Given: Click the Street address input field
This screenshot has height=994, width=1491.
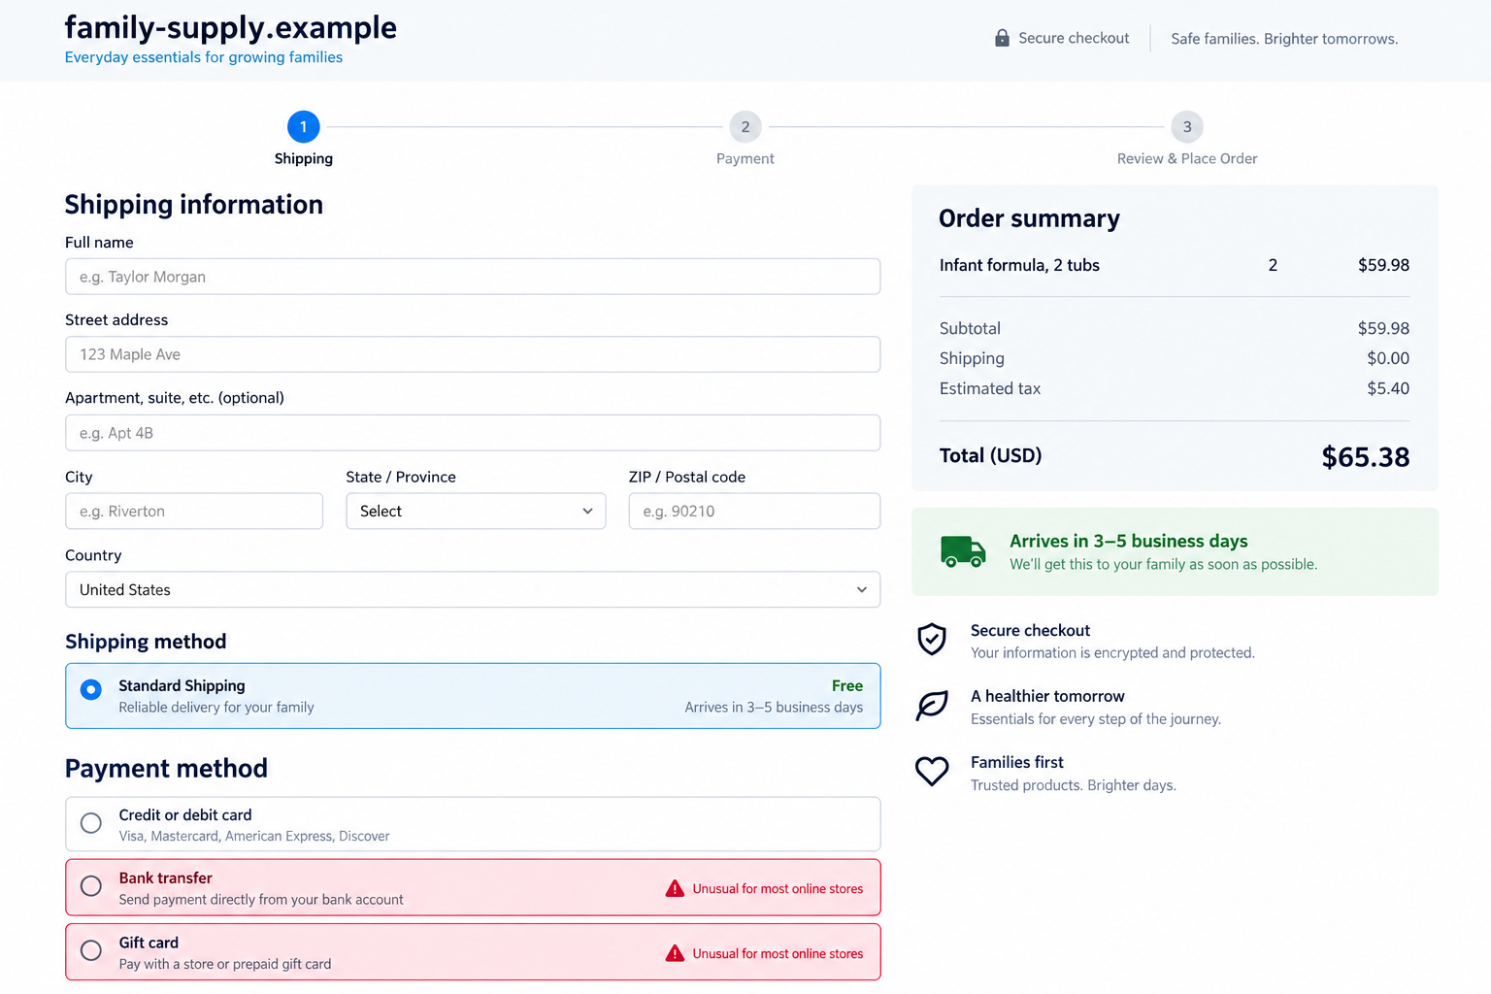Looking at the screenshot, I should click(x=473, y=354).
